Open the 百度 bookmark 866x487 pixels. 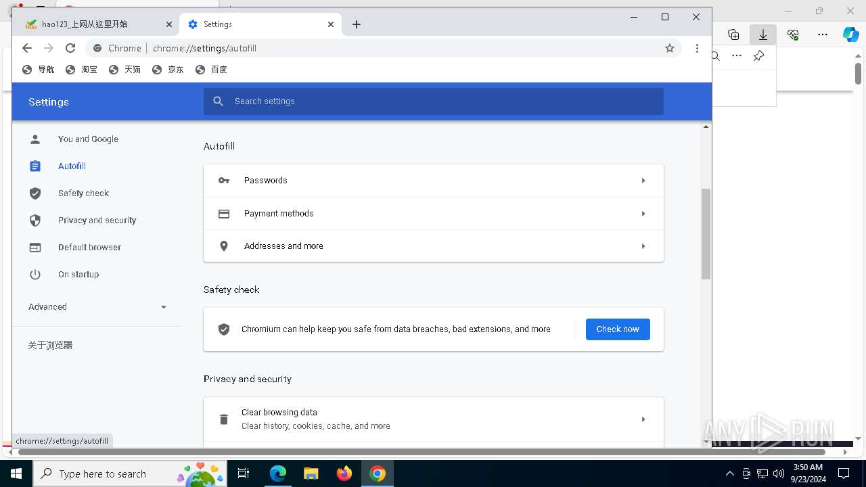coord(211,70)
